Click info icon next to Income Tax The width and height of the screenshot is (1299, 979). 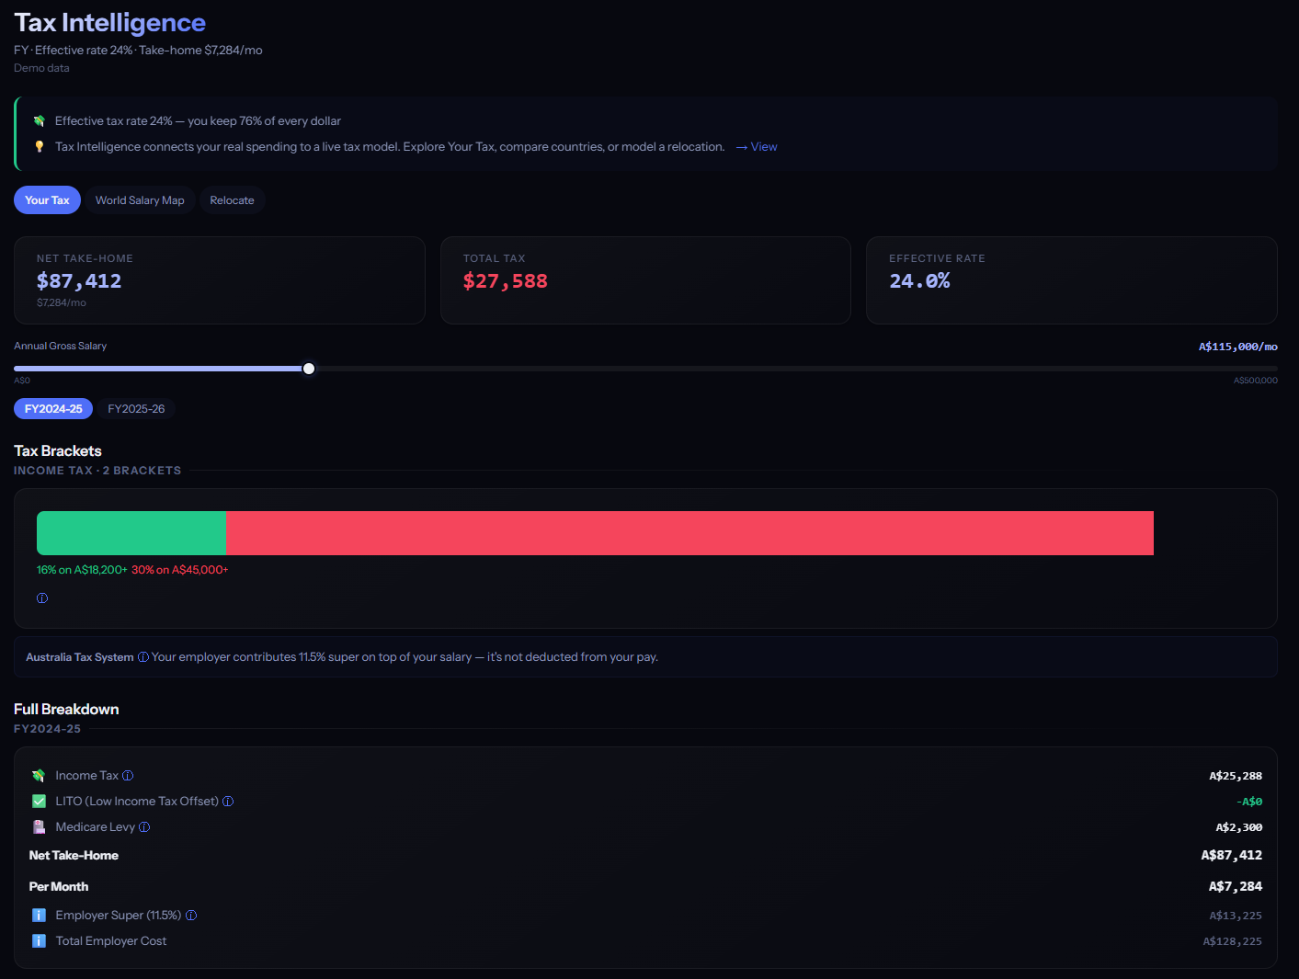click(x=128, y=776)
